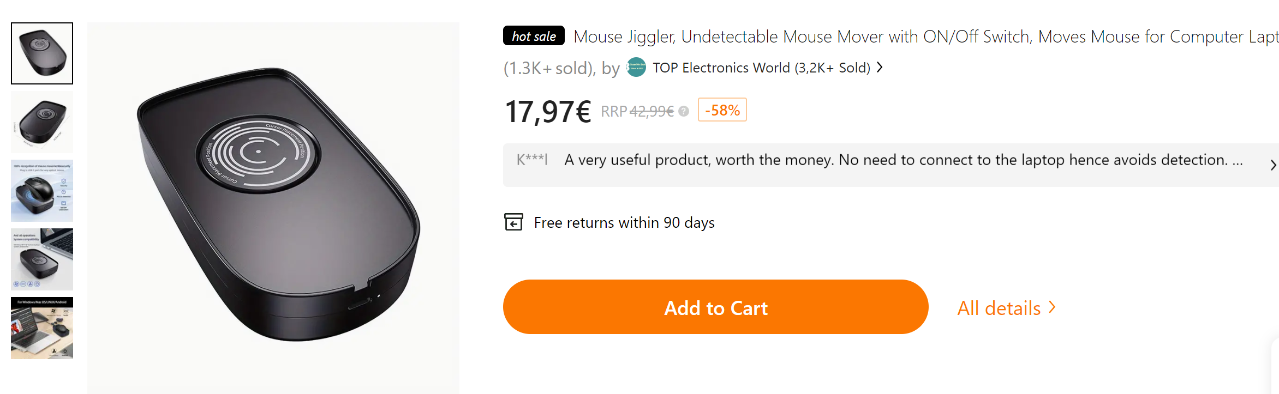Expand the customer review snippet arrow
The width and height of the screenshot is (1279, 394).
(x=1272, y=165)
